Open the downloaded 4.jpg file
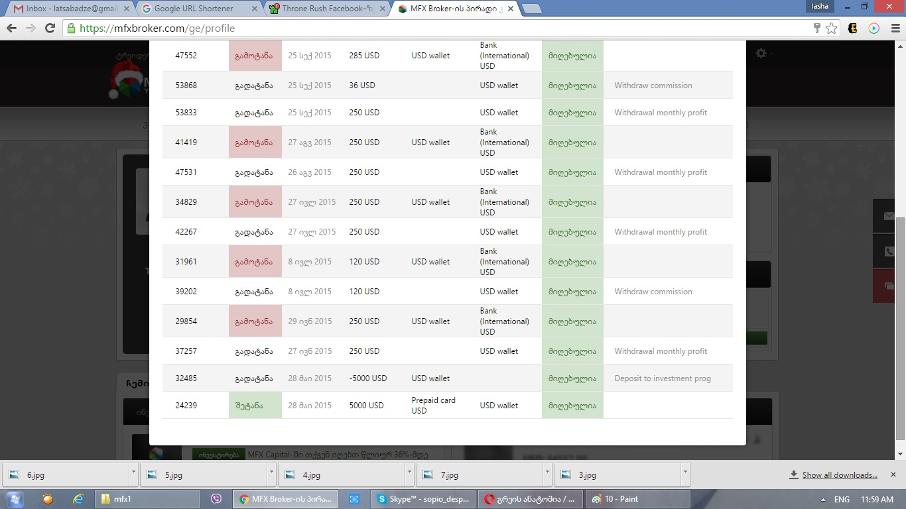This screenshot has width=906, height=509. 342,475
